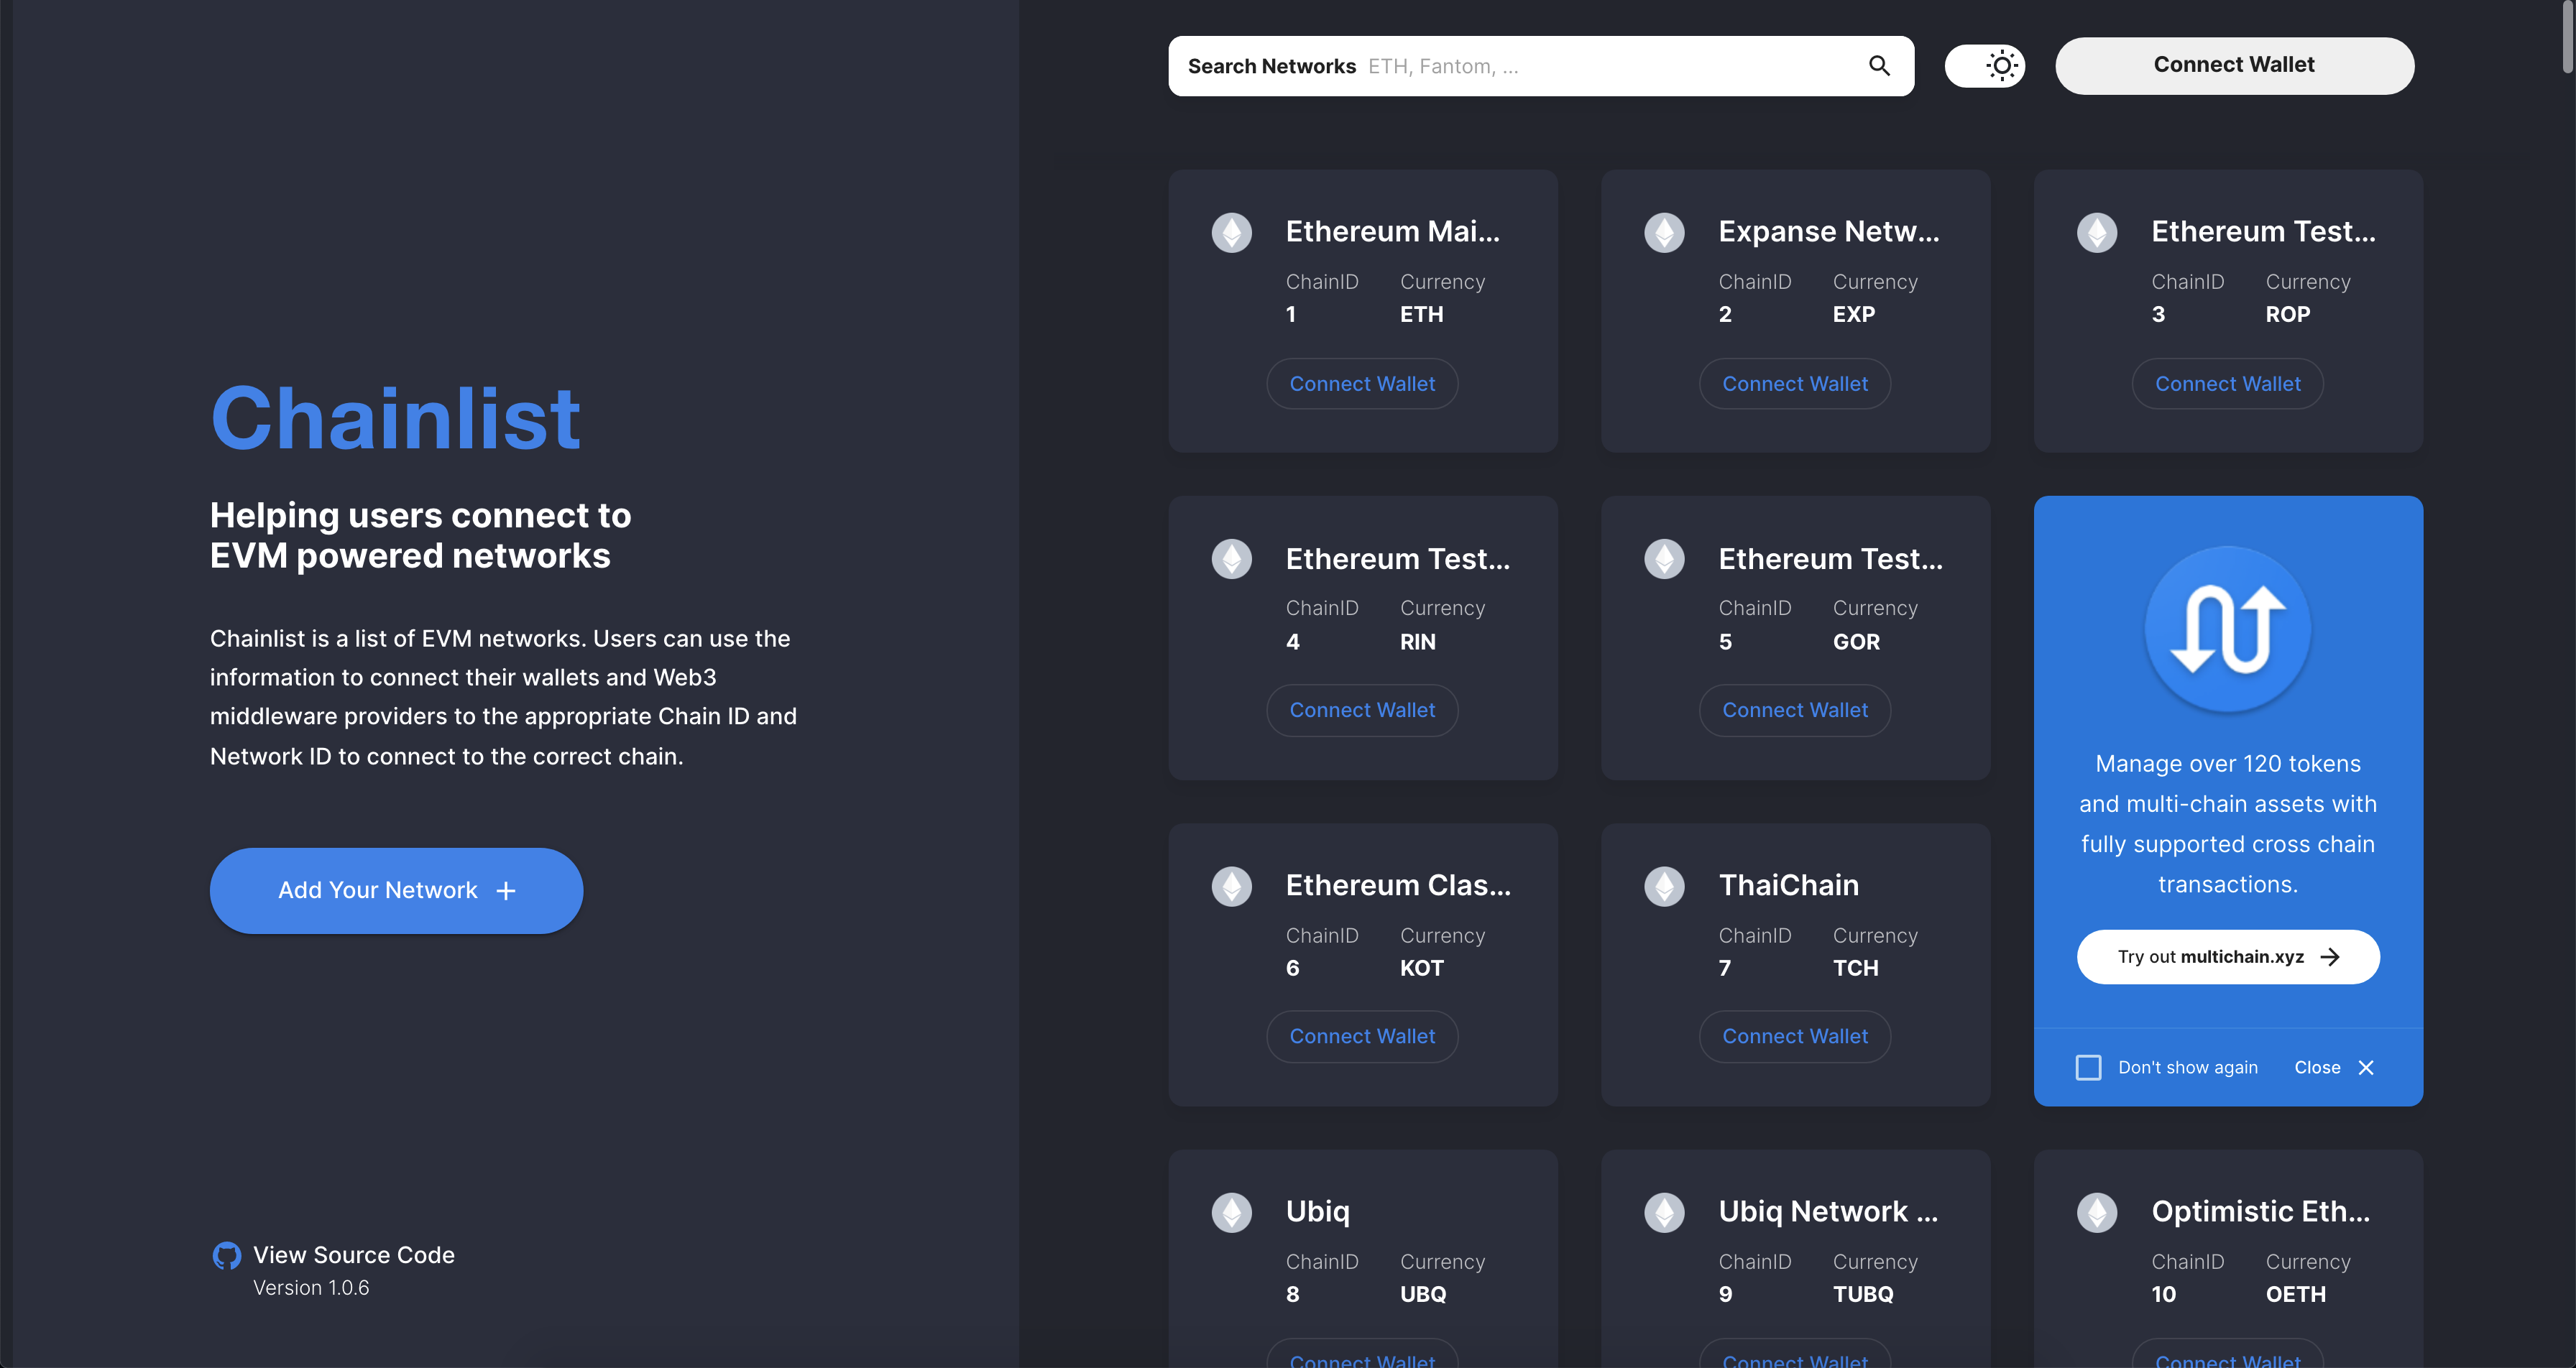Viewport: 2576px width, 1368px height.
Task: Click the plus icon on Add Your Network
Action: click(x=506, y=891)
